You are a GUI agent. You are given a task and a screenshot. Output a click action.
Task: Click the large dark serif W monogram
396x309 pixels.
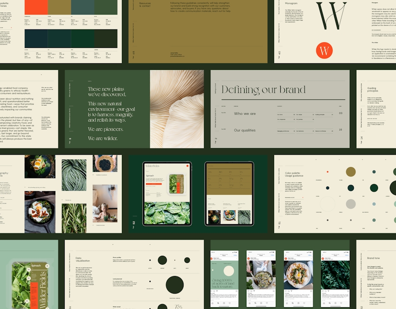click(x=331, y=16)
